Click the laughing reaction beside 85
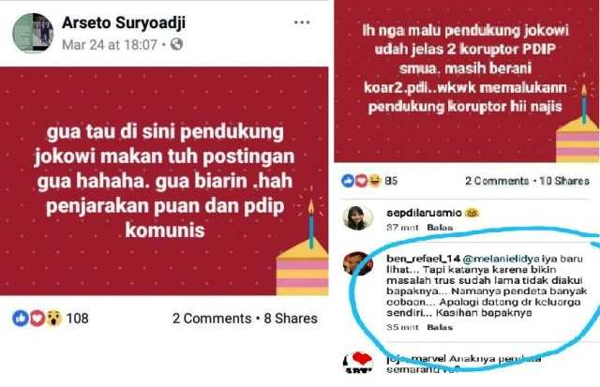Image resolution: width=600 pixels, height=387 pixels. [x=375, y=181]
